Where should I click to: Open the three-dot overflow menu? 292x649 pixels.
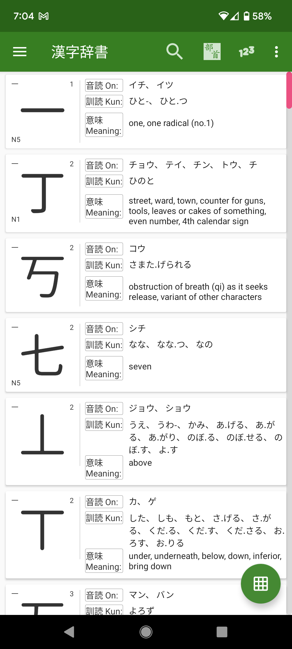click(276, 52)
